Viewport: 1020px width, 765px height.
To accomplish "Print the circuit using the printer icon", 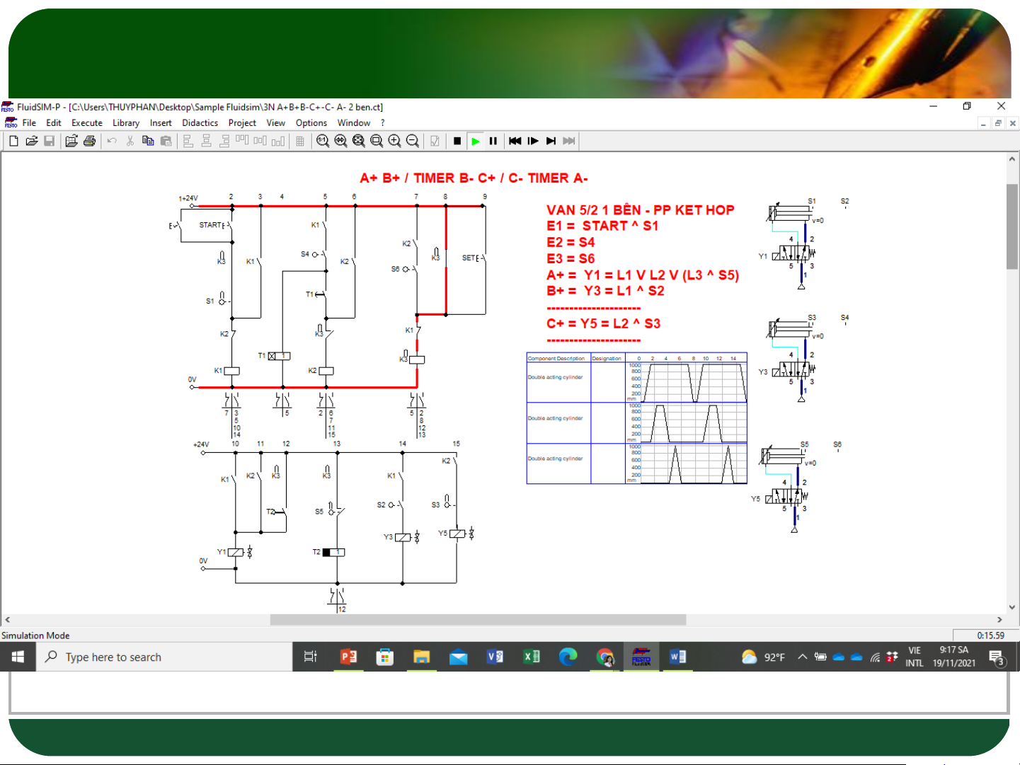I will 89,141.
